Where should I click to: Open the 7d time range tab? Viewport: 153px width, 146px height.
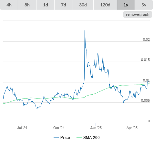(x=64, y=5)
